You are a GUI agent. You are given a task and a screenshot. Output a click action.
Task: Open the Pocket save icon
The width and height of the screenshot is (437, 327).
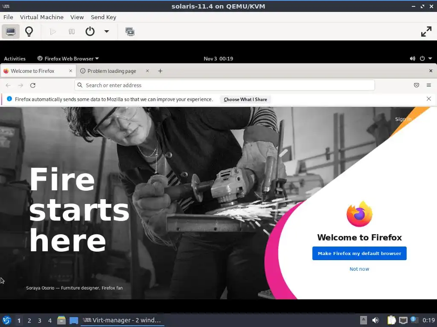pyautogui.click(x=417, y=85)
